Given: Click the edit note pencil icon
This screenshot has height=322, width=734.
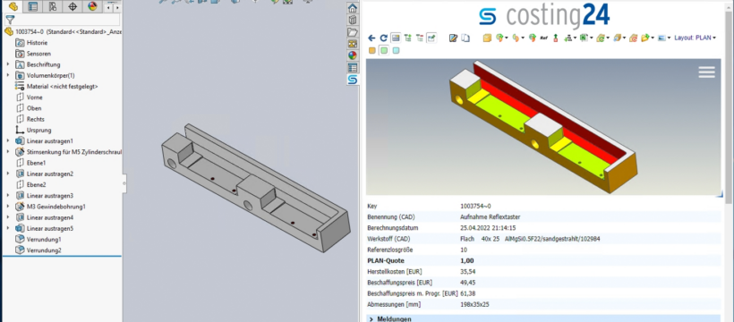Looking at the screenshot, I should [x=453, y=38].
